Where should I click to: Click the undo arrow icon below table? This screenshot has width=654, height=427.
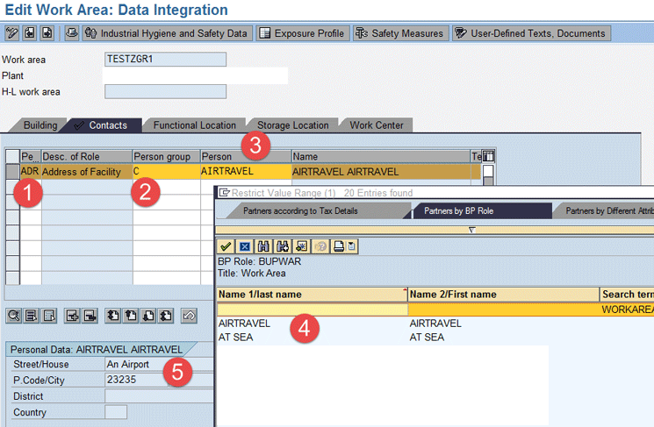(188, 315)
